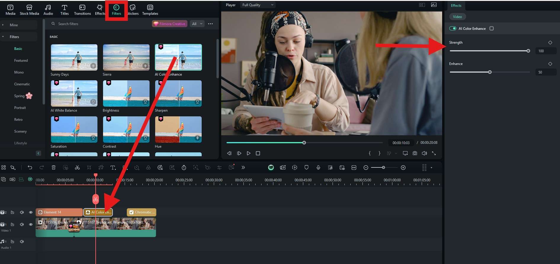Delete selected clip with trash icon
The width and height of the screenshot is (560, 264).
pyautogui.click(x=54, y=167)
